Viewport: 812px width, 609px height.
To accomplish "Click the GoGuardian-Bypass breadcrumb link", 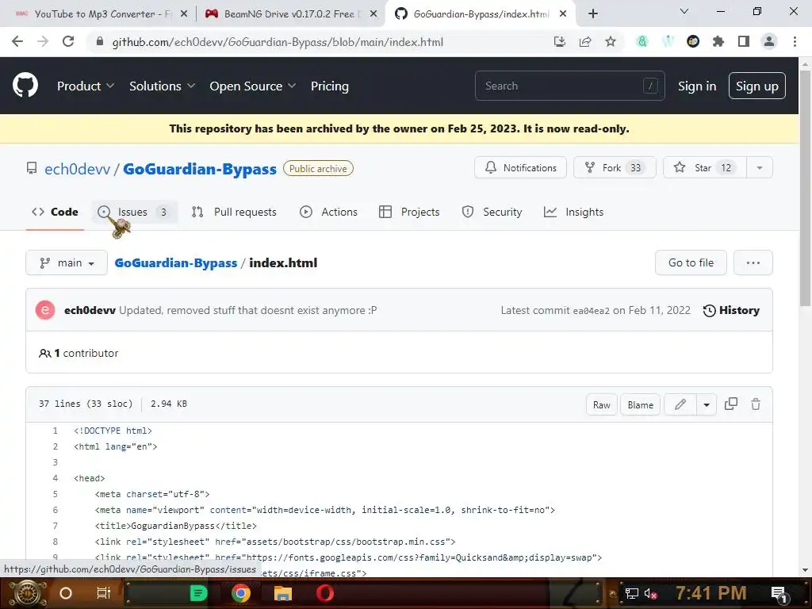I will tap(175, 263).
